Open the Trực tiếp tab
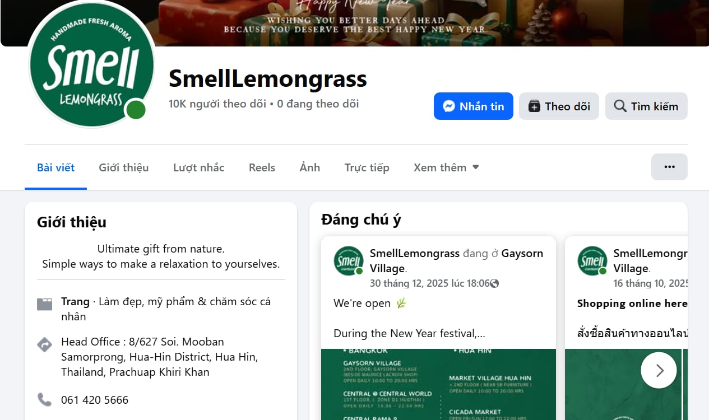Viewport: 709px width, 420px height. pyautogui.click(x=367, y=167)
